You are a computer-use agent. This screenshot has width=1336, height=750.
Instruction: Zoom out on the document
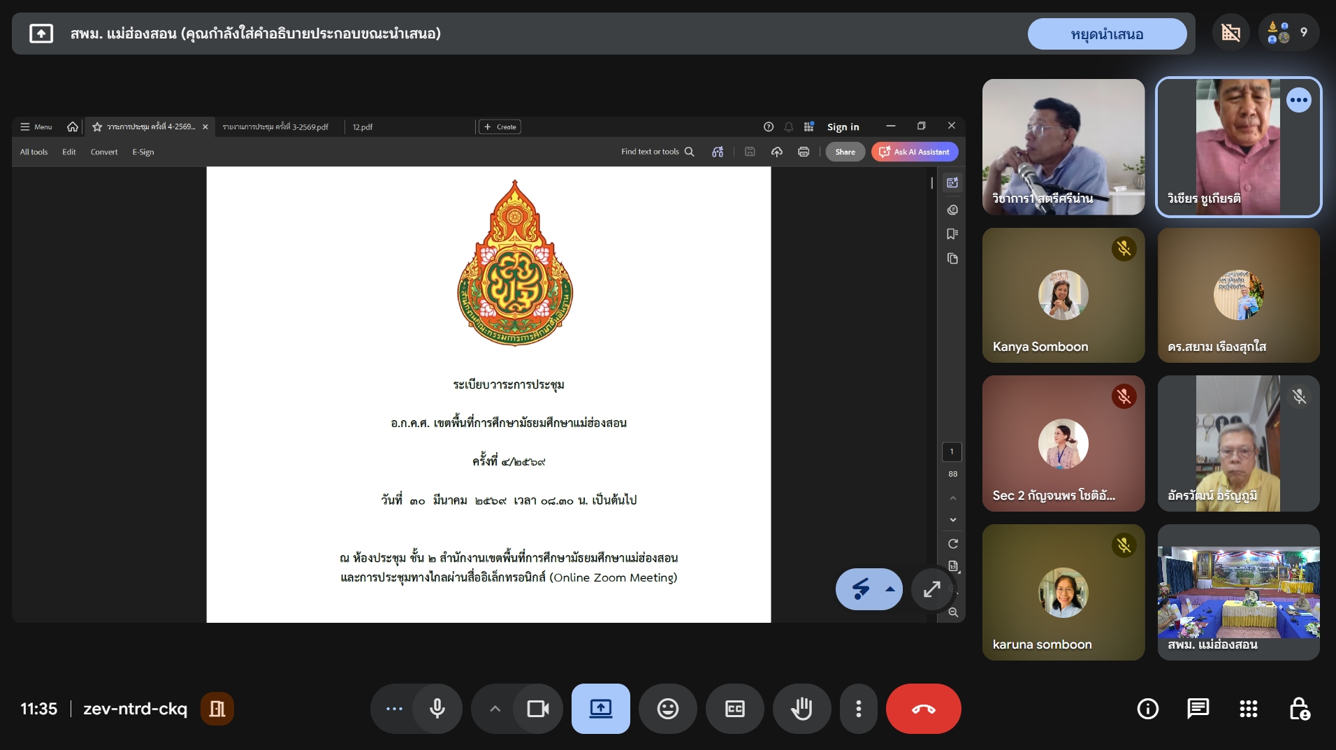pyautogui.click(x=953, y=613)
